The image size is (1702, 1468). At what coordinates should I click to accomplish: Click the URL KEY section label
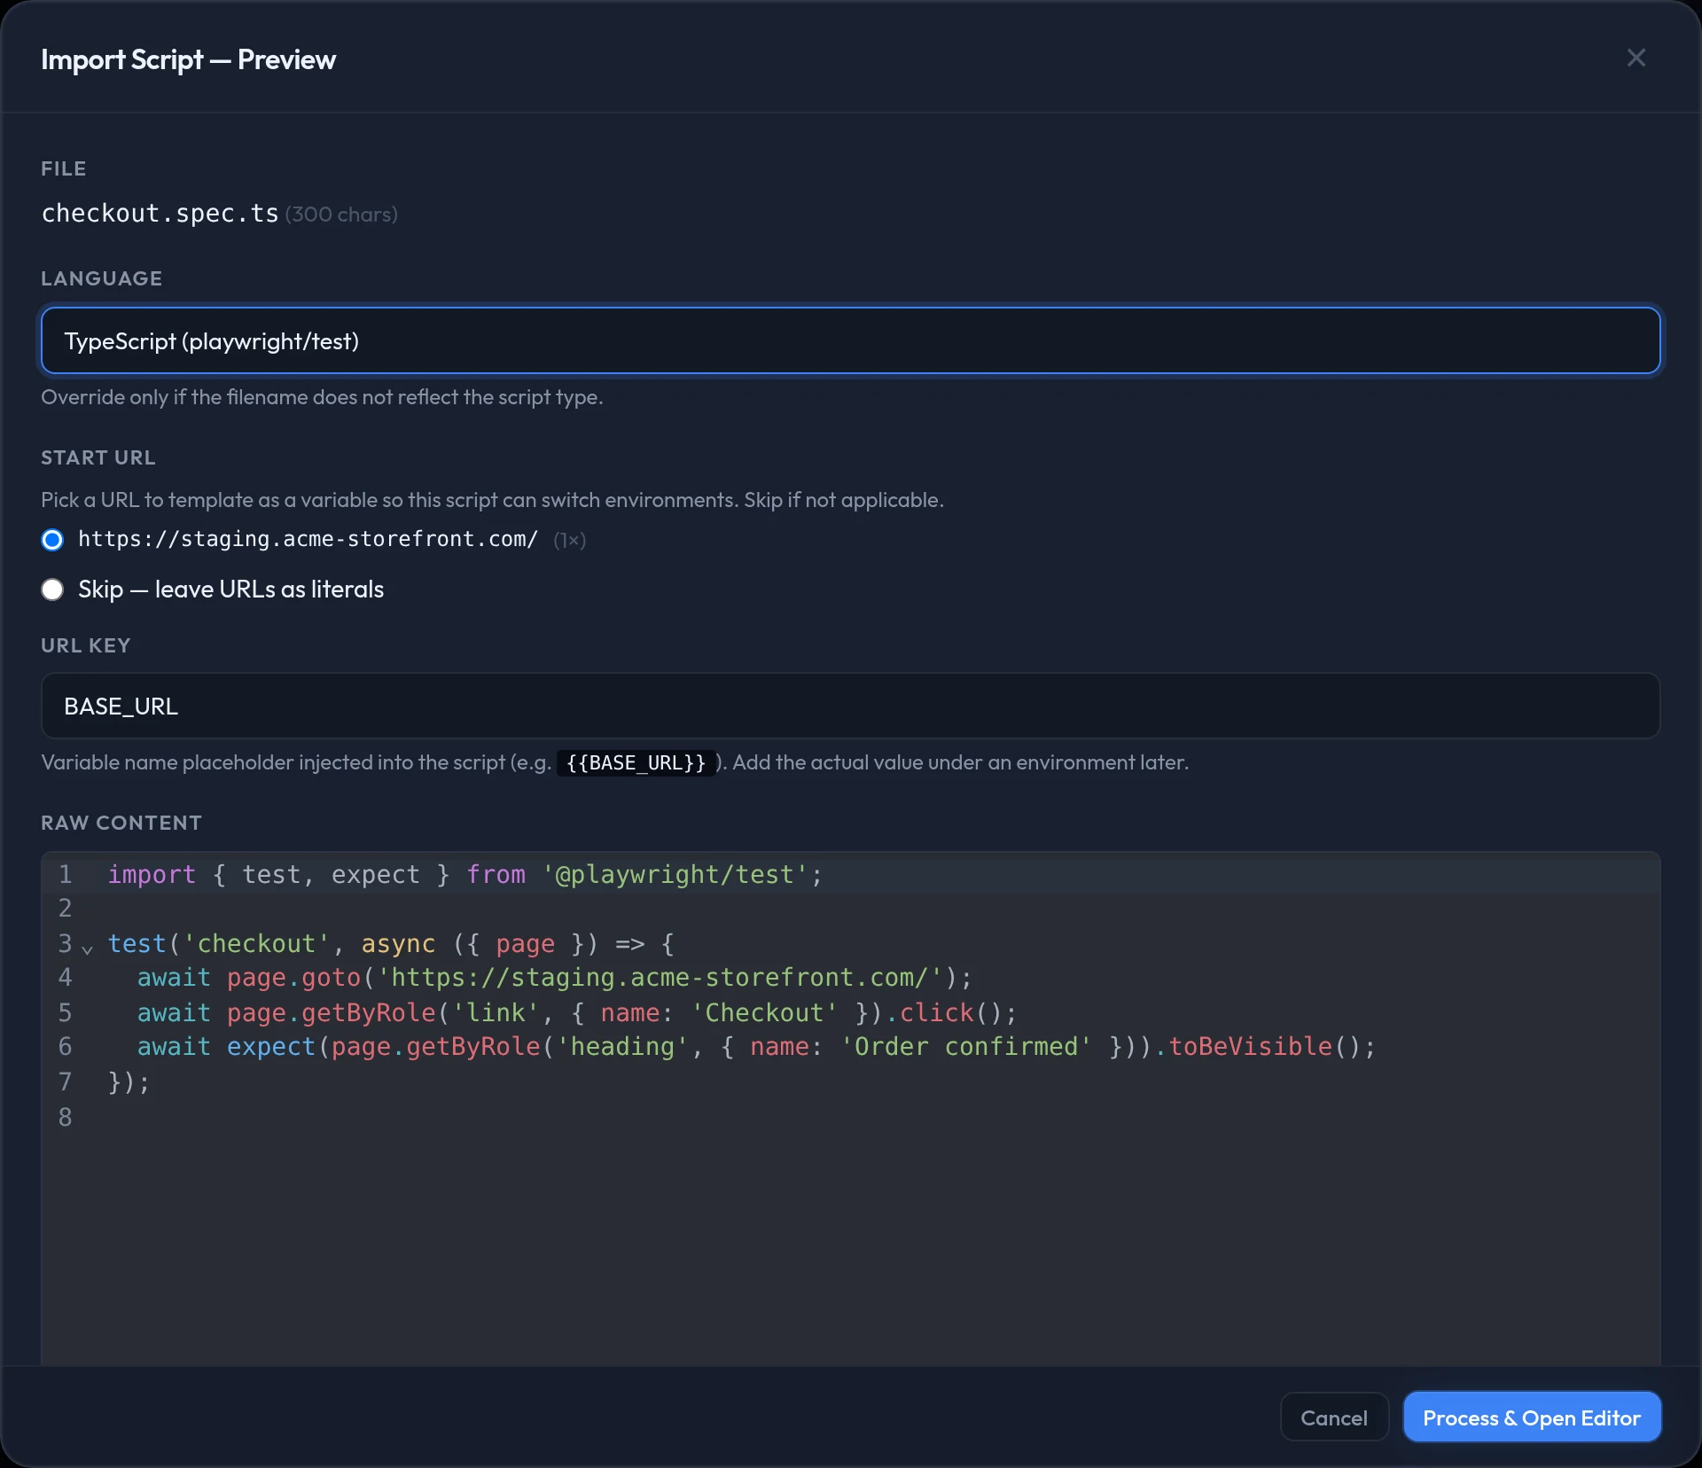coord(86,645)
